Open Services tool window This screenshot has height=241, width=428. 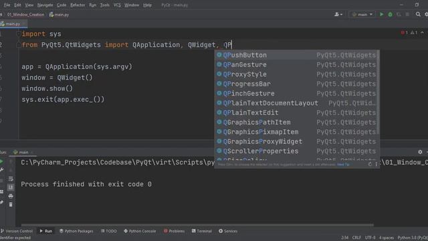[228, 231]
